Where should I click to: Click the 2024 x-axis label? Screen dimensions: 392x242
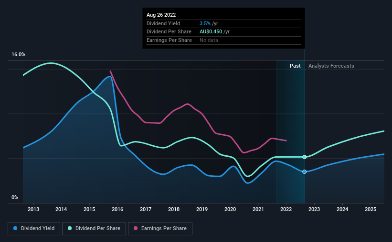pyautogui.click(x=342, y=209)
